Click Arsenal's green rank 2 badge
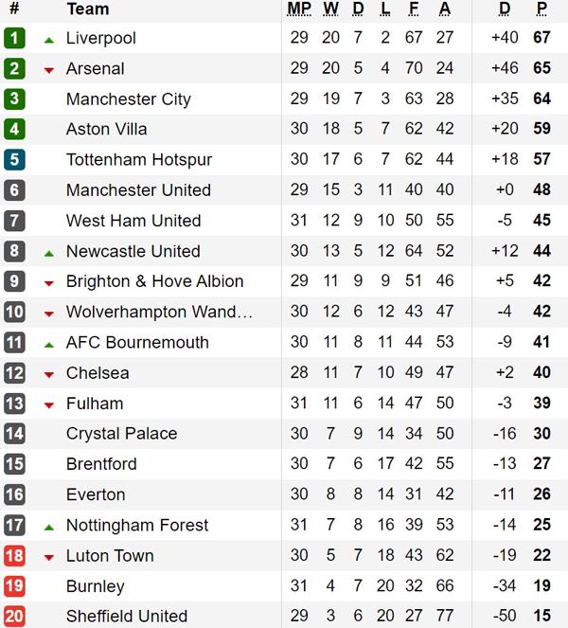Image resolution: width=568 pixels, height=628 pixels. tap(14, 68)
